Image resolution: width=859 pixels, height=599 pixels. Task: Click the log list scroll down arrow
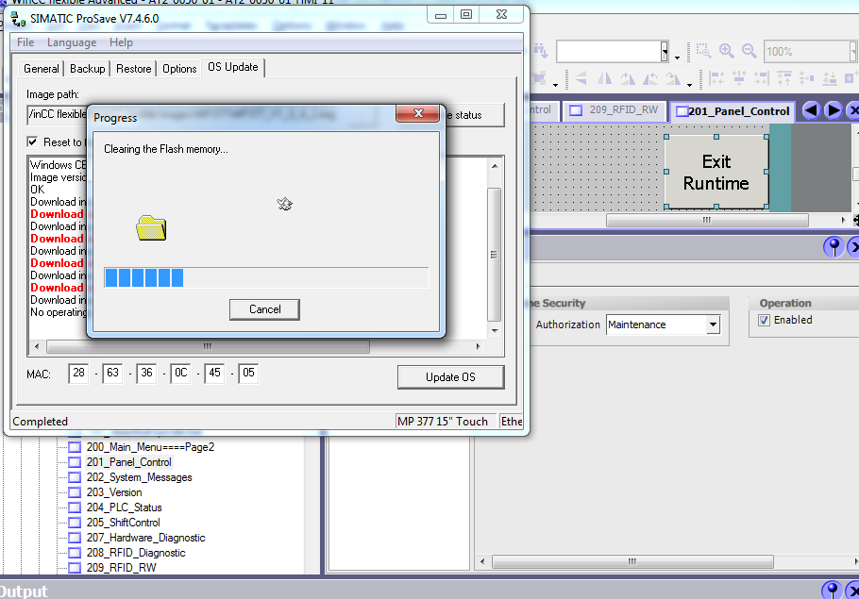(495, 330)
